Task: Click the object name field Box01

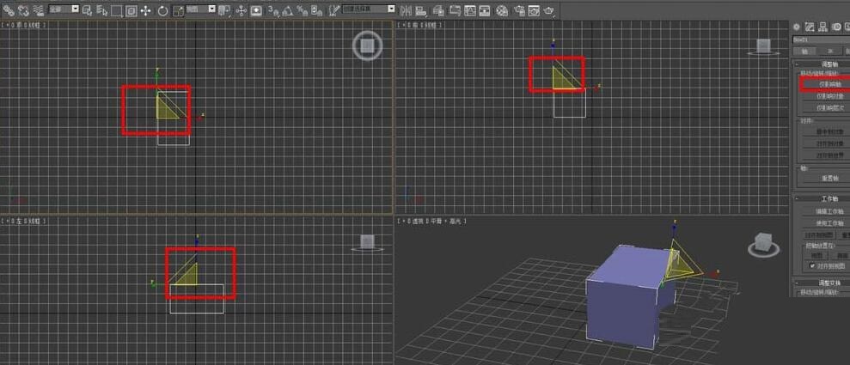Action: [816, 40]
